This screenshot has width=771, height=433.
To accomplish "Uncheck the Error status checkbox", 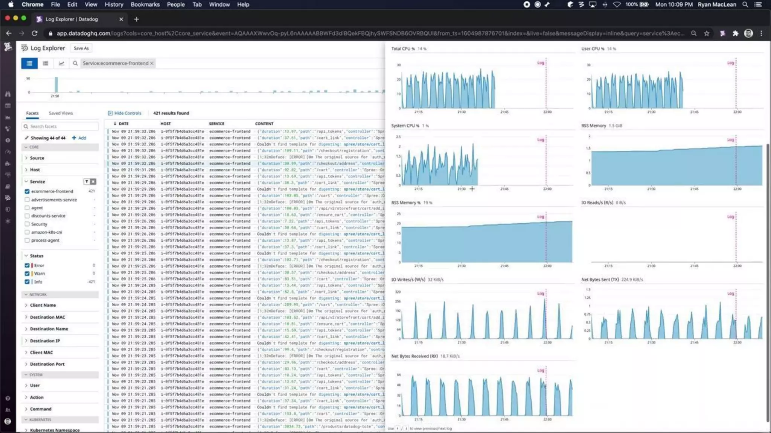I will click(27, 265).
